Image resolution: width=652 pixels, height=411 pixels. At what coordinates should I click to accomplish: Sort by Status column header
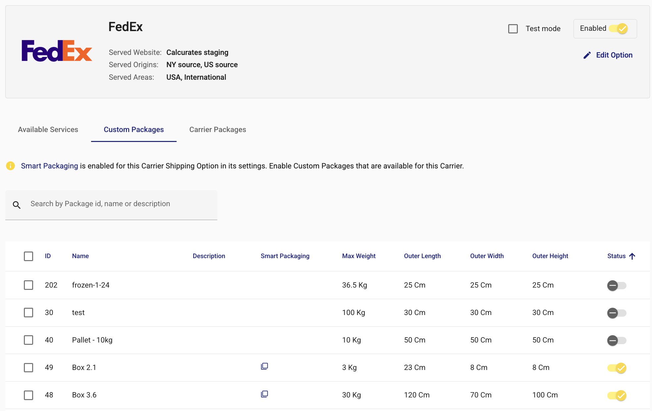[617, 256]
